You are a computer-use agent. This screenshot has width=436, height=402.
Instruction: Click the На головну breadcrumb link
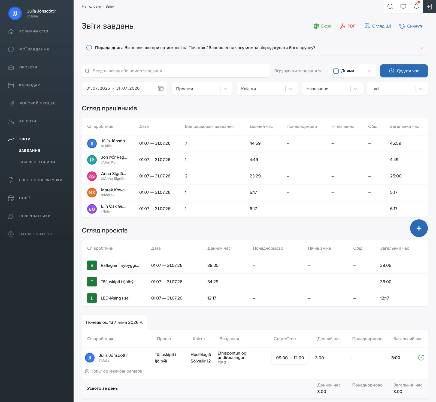tap(92, 7)
